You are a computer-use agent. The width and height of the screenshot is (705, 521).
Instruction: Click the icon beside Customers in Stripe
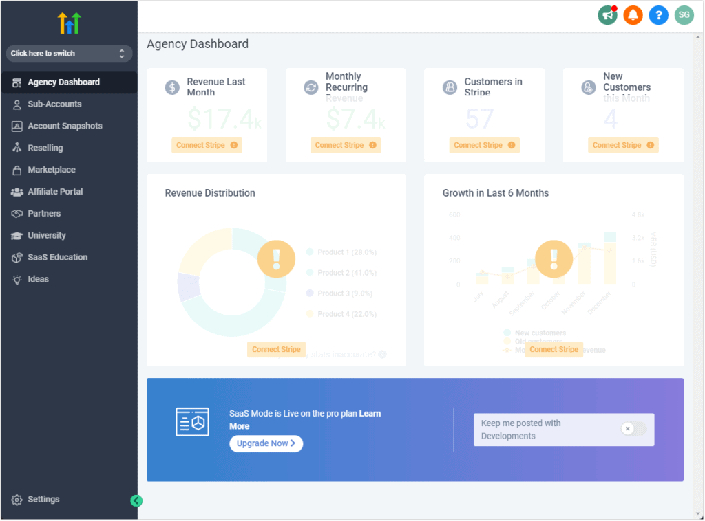click(x=450, y=87)
